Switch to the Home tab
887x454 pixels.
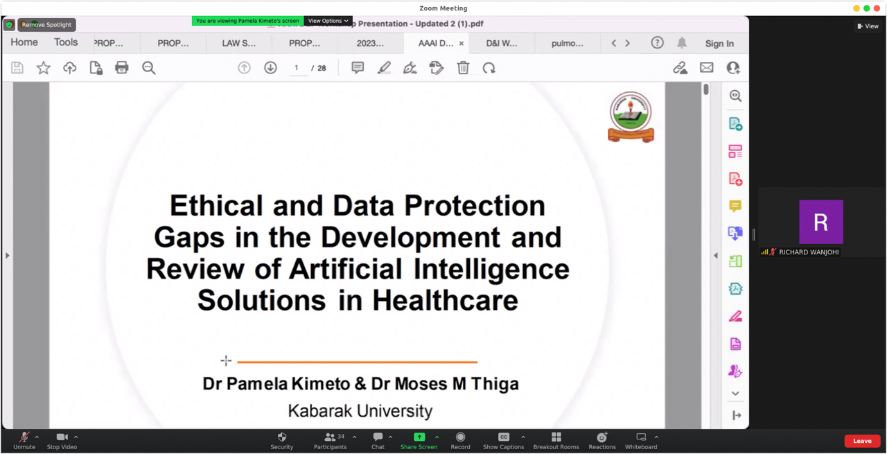pyautogui.click(x=24, y=42)
